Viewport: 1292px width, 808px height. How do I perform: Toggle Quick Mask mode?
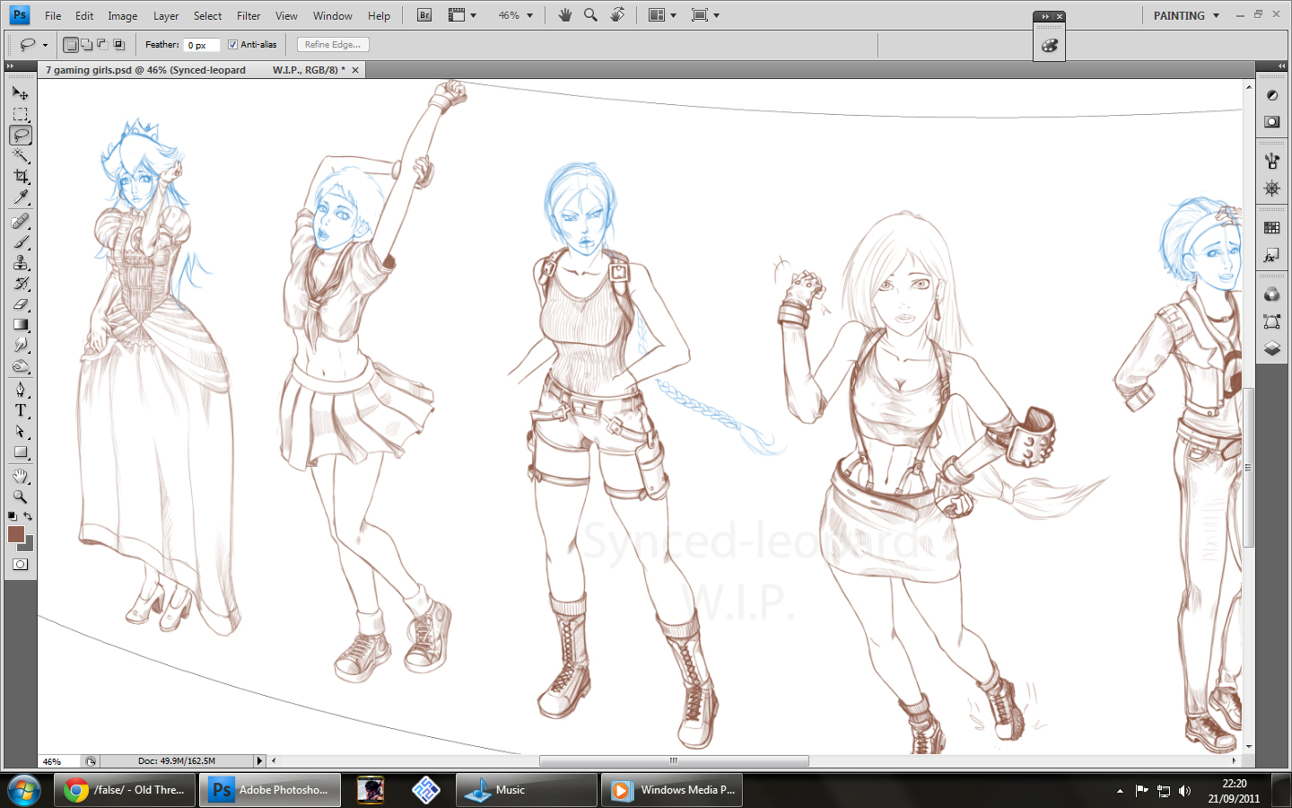click(20, 565)
